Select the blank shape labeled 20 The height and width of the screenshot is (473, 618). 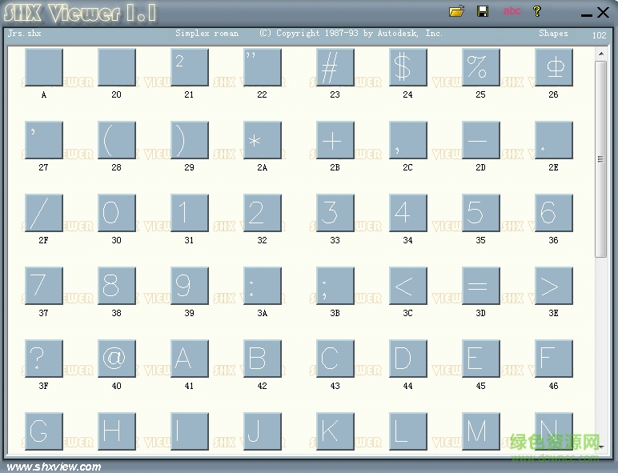tap(117, 67)
